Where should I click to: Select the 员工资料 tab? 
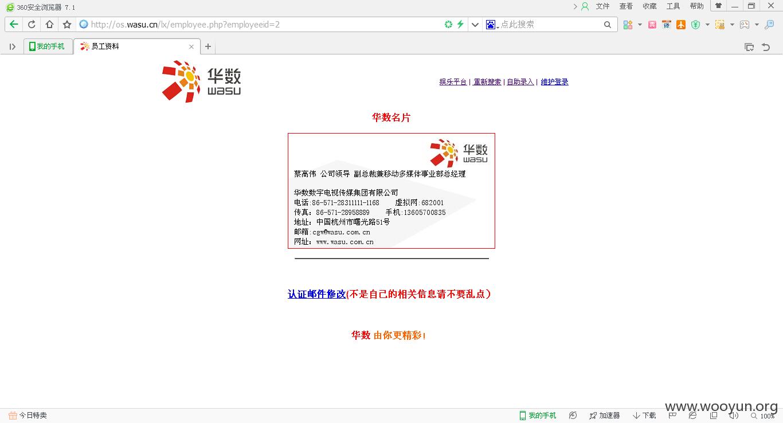(136, 46)
